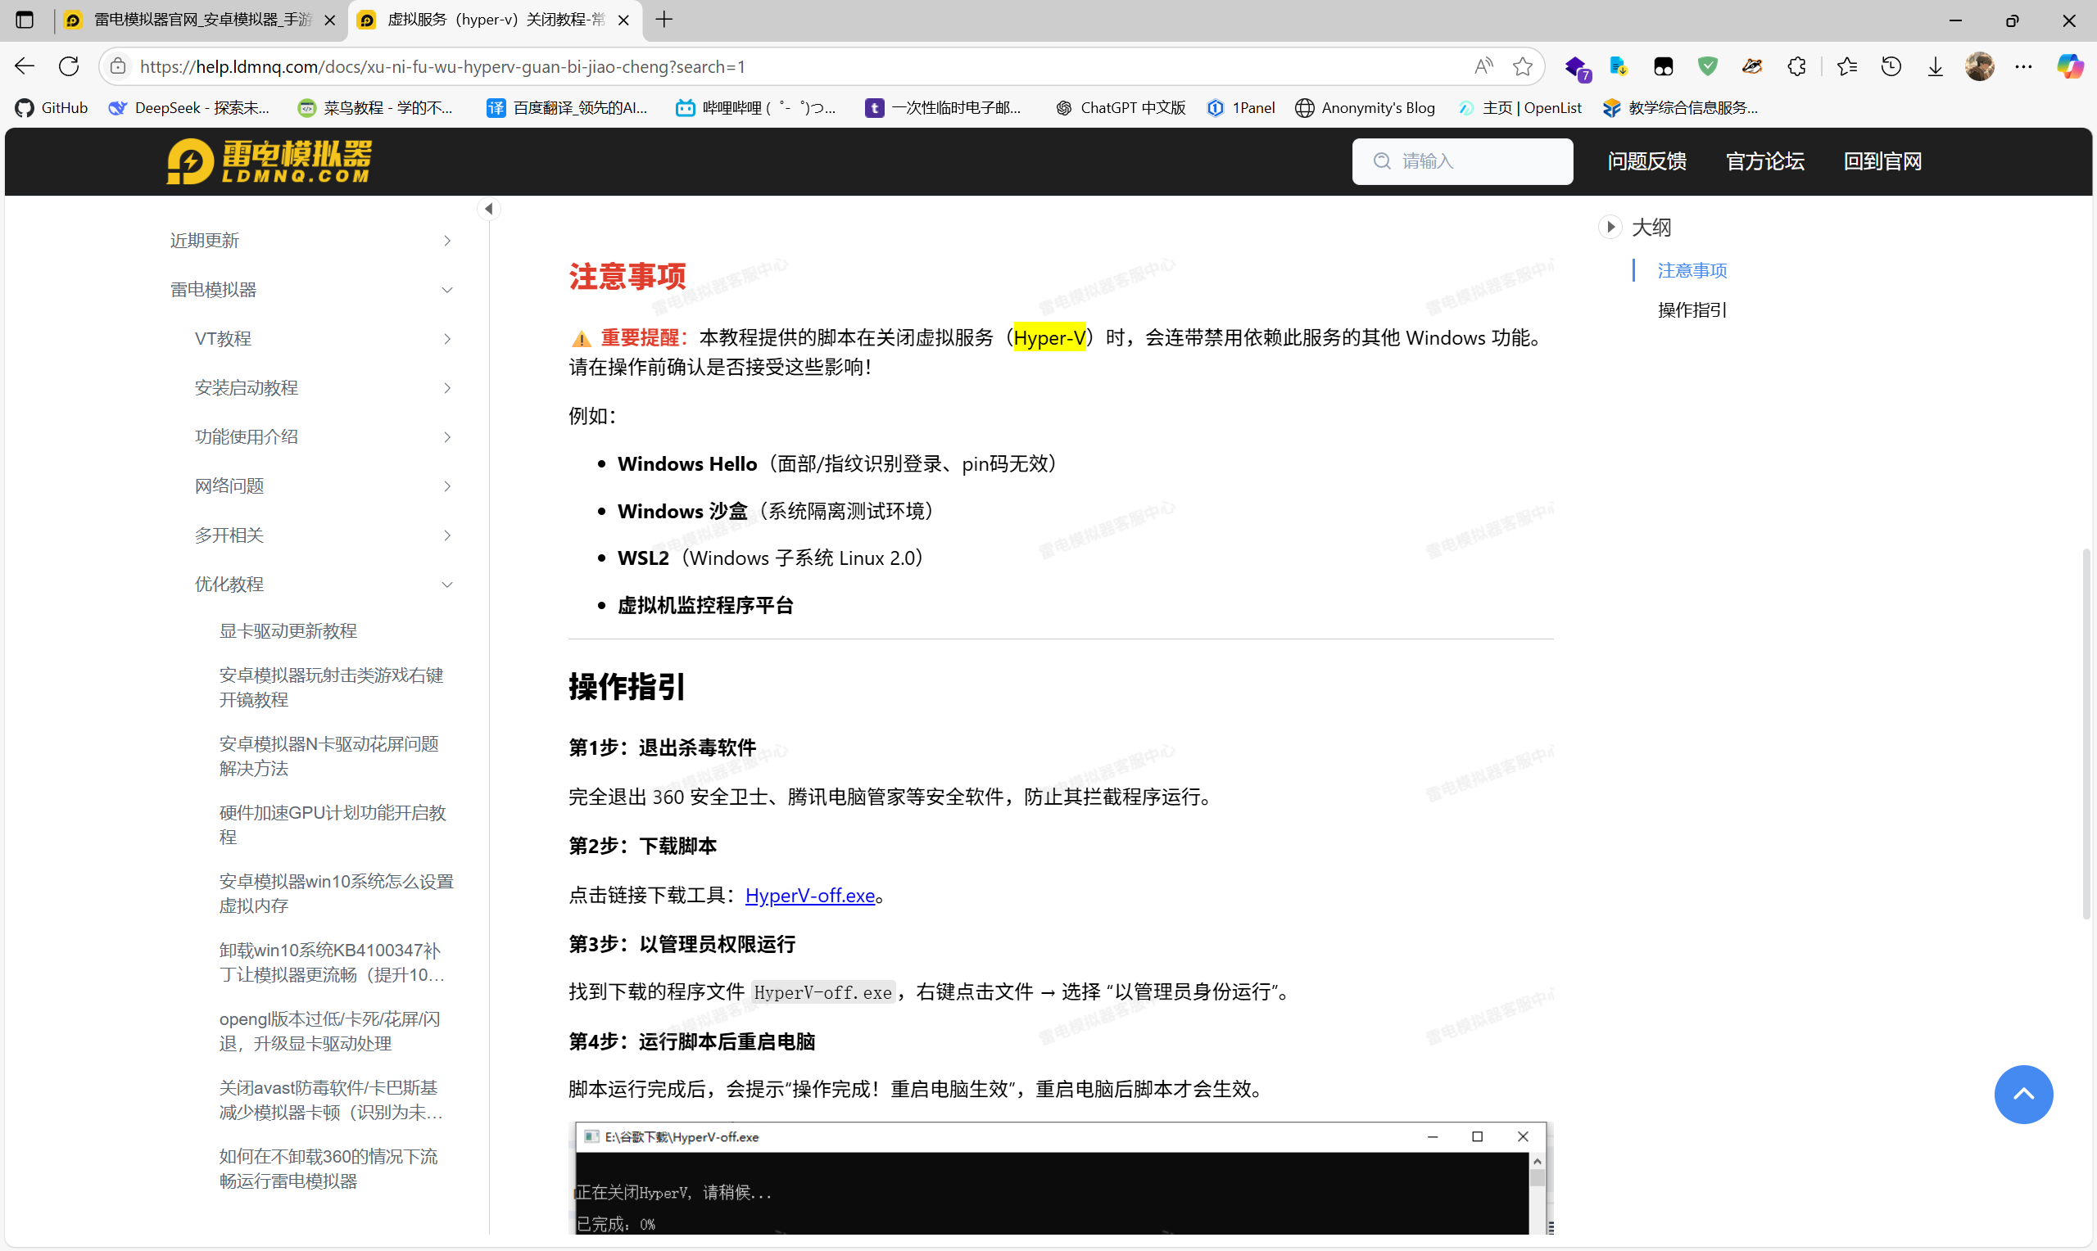Screen dimensions: 2097x1251
Task: Open the ChatGPT 中文版 bookmark
Action: point(1121,108)
